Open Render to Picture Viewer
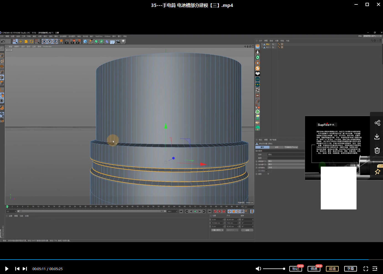The image size is (383, 274). click(73, 42)
